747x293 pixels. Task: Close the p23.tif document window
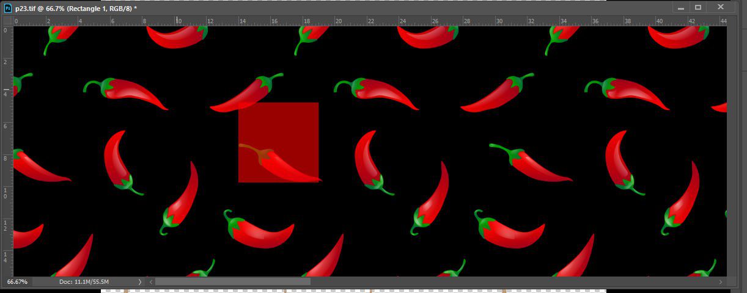pyautogui.click(x=720, y=7)
